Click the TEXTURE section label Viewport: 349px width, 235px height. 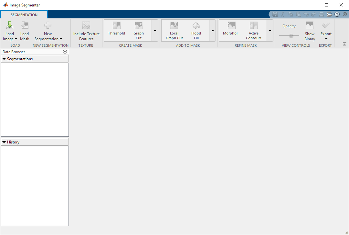(x=86, y=45)
